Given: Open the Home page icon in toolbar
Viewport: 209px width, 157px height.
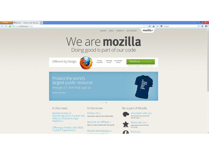Looking at the screenshot, I should point(202,26).
